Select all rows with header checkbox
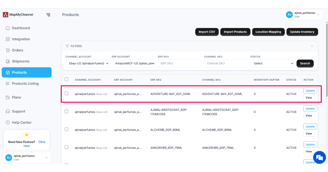328x172 pixels. [66, 79]
